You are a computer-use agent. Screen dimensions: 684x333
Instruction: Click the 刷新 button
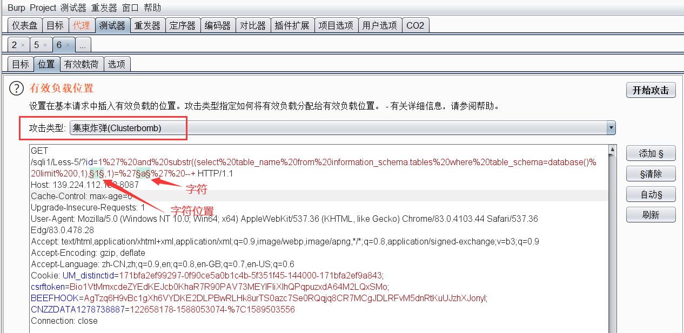point(651,215)
